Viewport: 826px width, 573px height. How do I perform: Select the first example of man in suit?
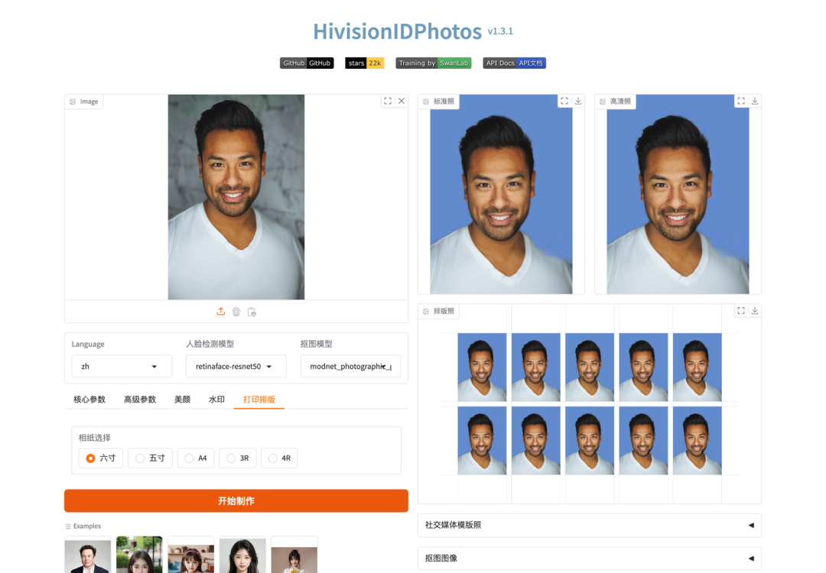[x=88, y=555]
